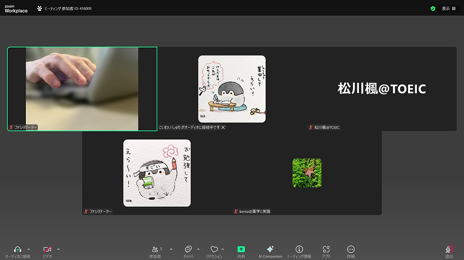The width and height of the screenshot is (464, 260).
Task: Leave the meeting
Action: click(x=449, y=252)
